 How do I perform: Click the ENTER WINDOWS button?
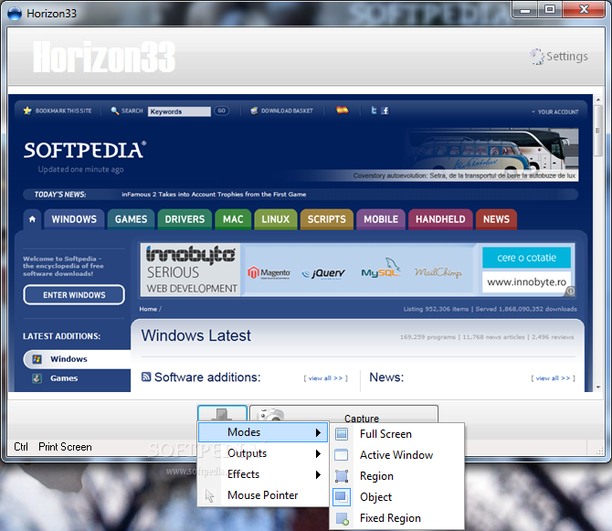(x=74, y=295)
